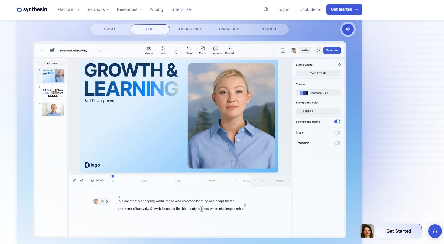This screenshot has width=444, height=244.
Task: Click the Skill Development subtitle on canvas
Action: click(99, 101)
